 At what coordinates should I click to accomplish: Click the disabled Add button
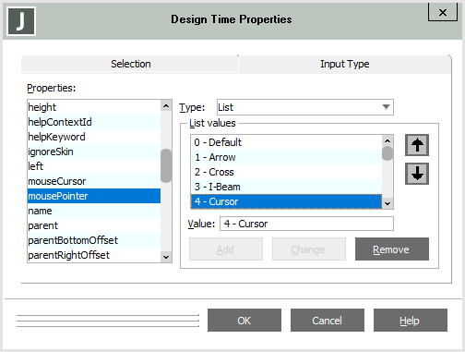(x=226, y=249)
